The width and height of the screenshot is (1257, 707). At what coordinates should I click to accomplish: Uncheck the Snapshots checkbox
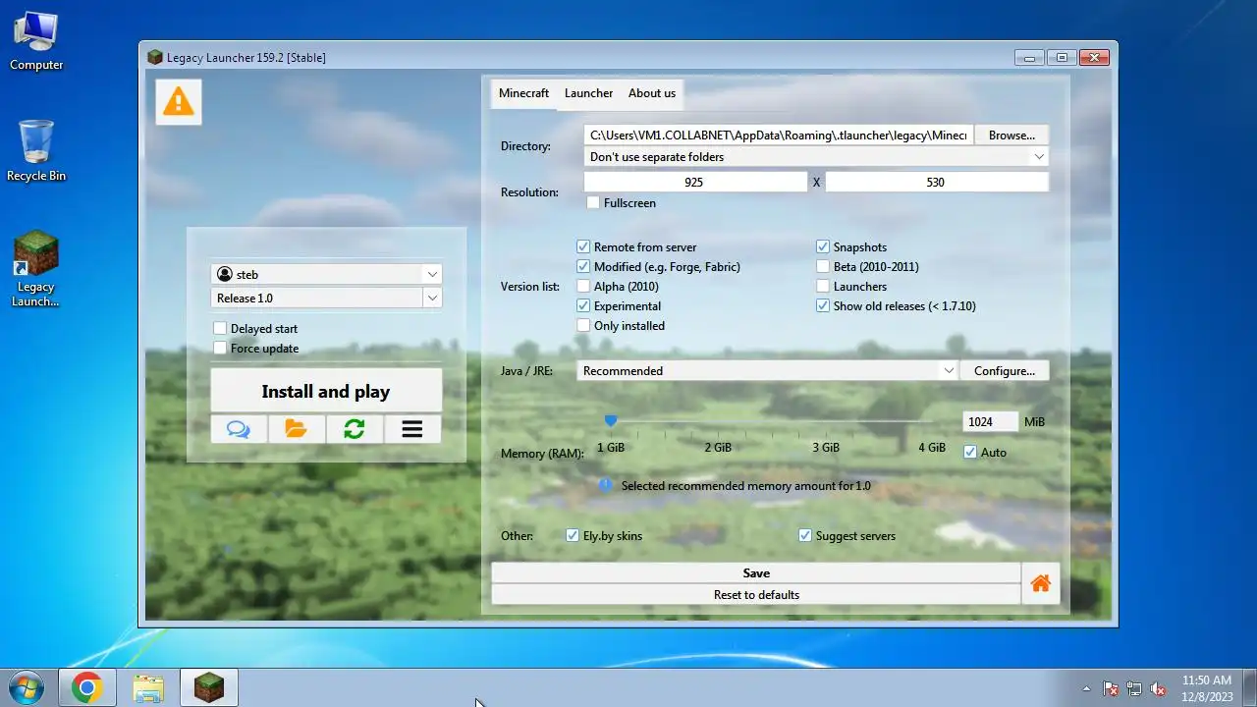[823, 247]
